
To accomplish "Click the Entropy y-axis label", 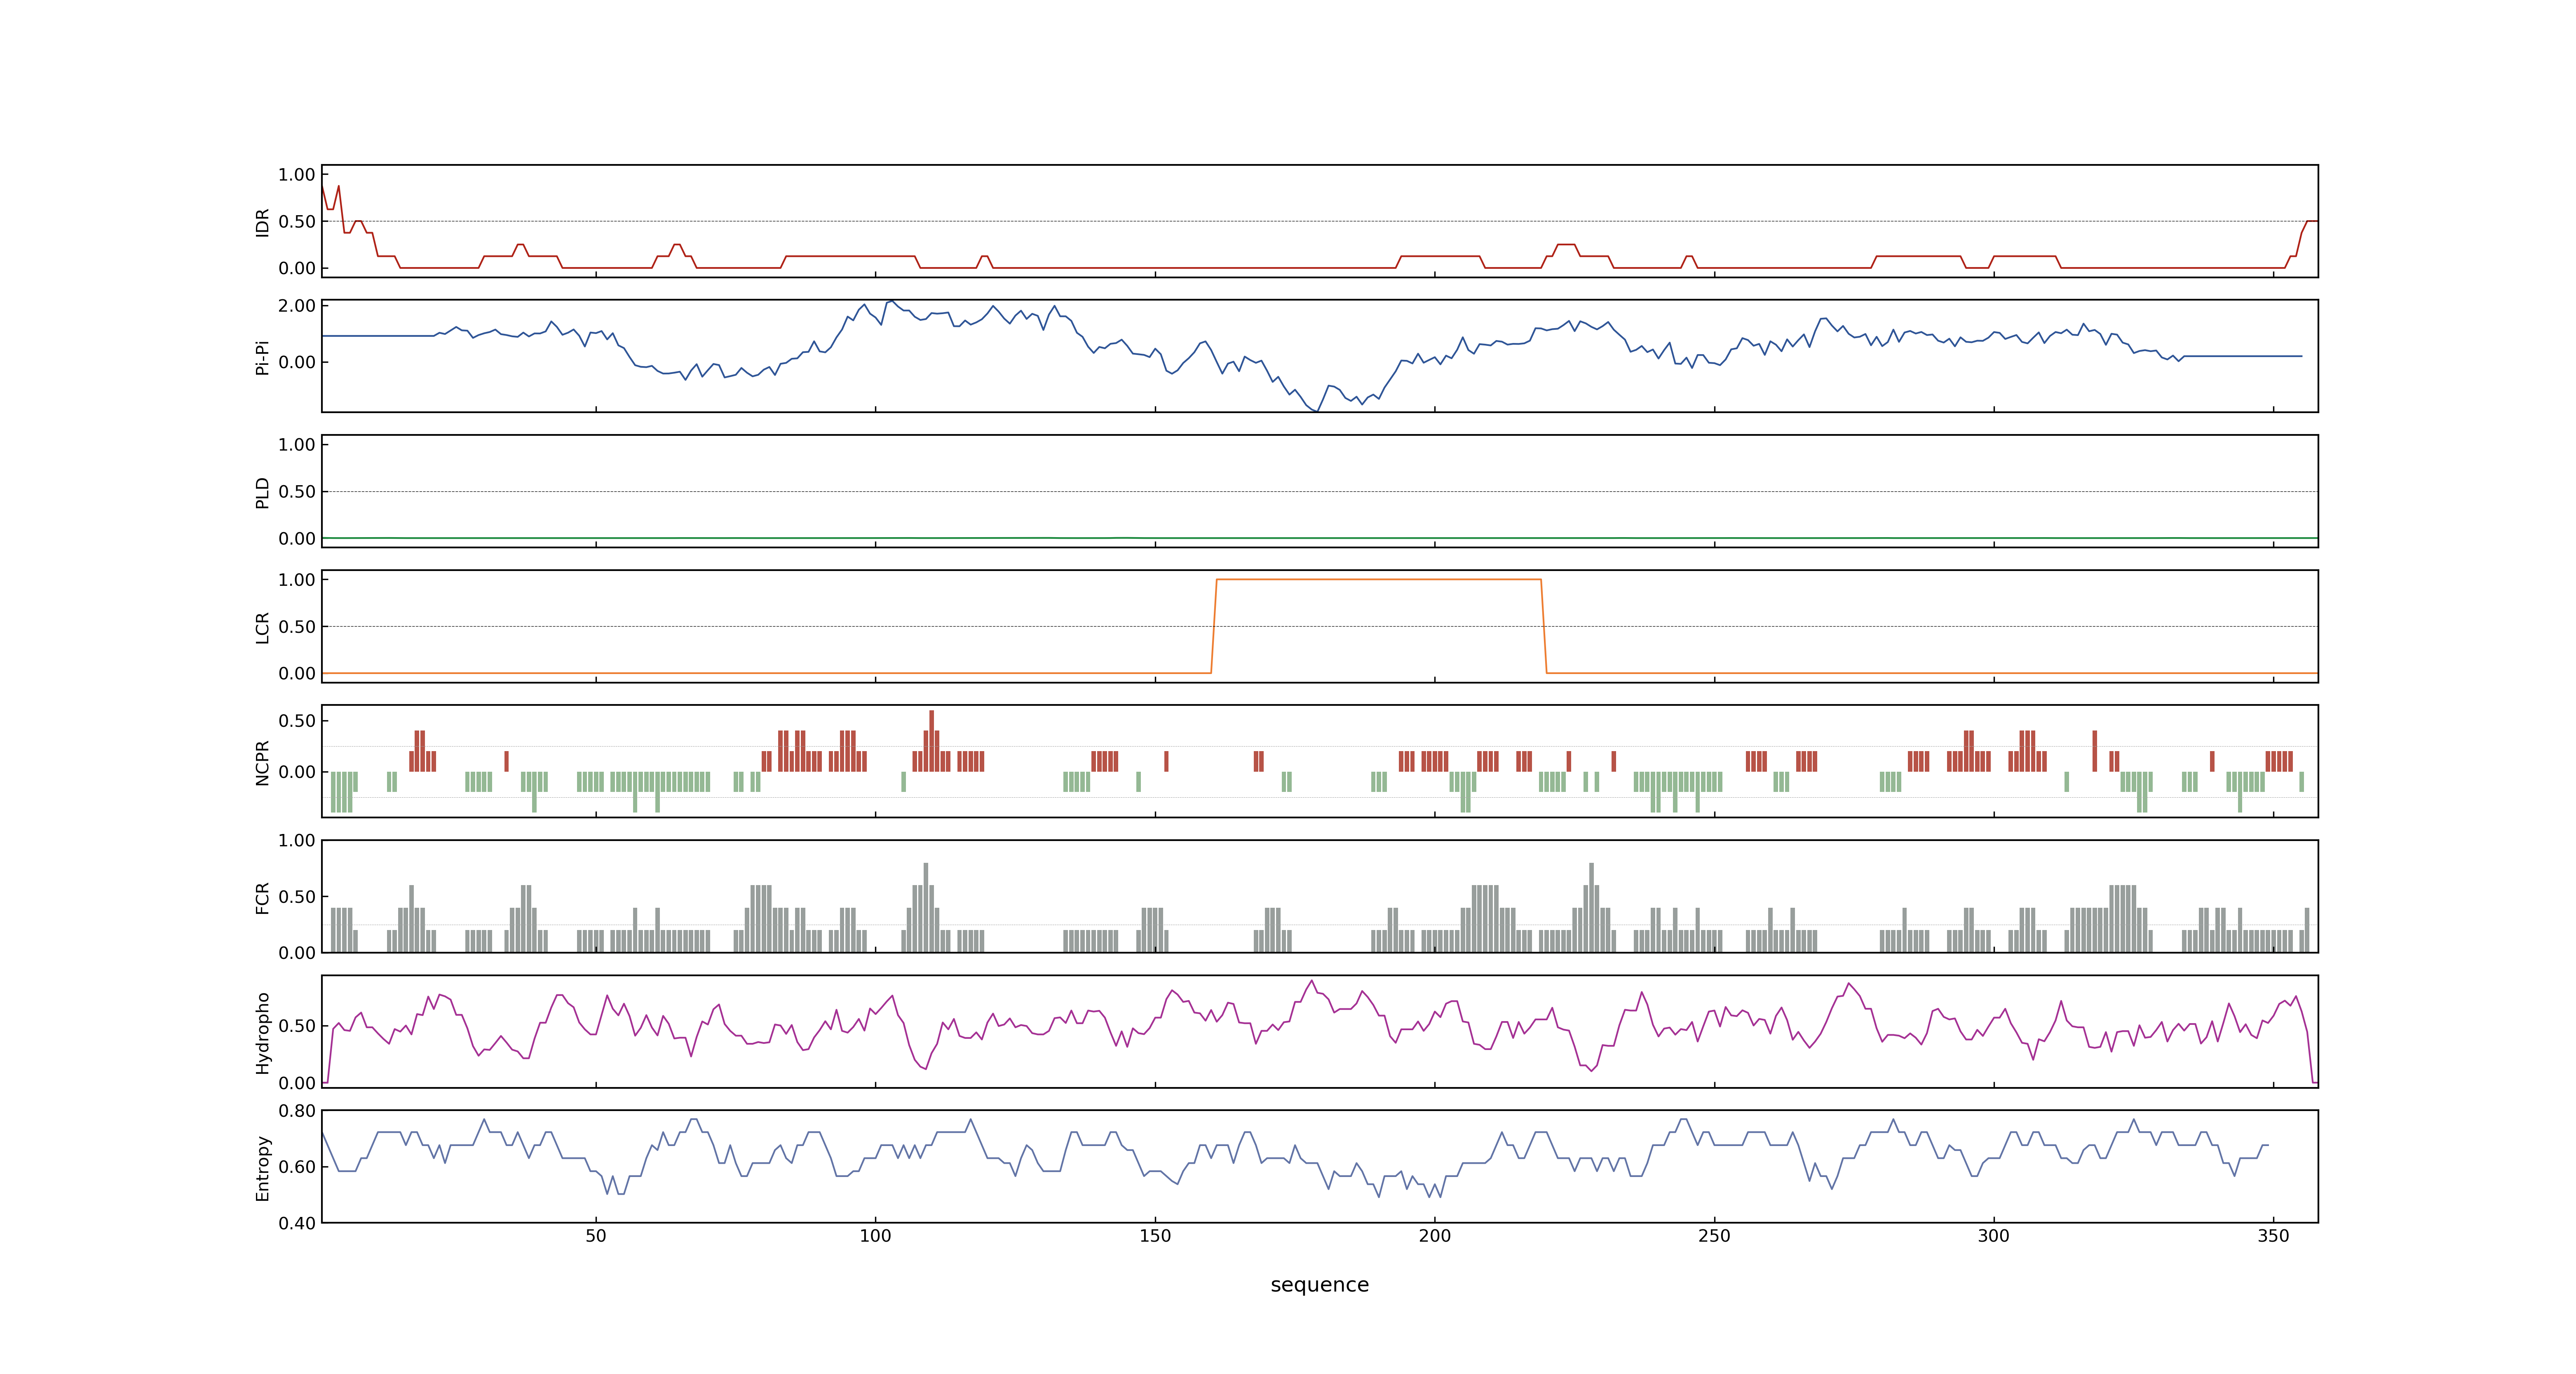I will click(263, 1167).
